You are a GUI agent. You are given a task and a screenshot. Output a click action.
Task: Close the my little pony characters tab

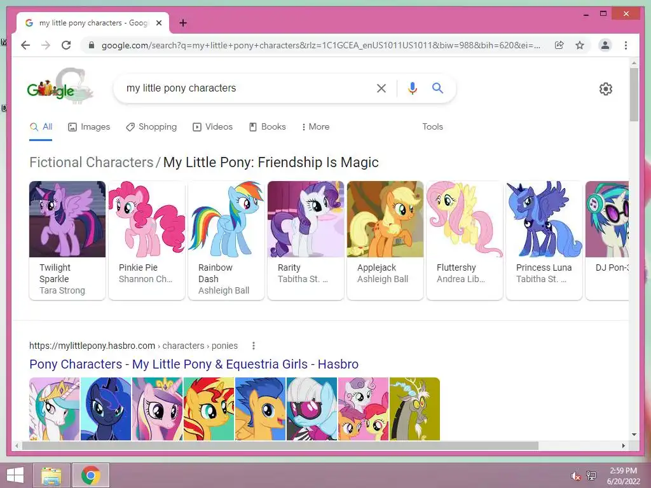pyautogui.click(x=158, y=23)
